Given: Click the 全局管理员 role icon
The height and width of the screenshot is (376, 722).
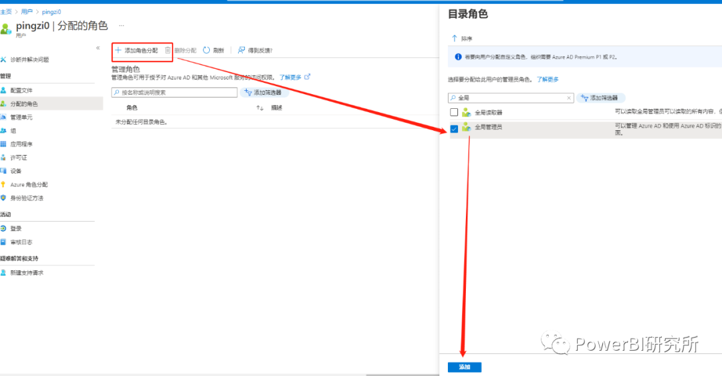Looking at the screenshot, I should [x=467, y=127].
